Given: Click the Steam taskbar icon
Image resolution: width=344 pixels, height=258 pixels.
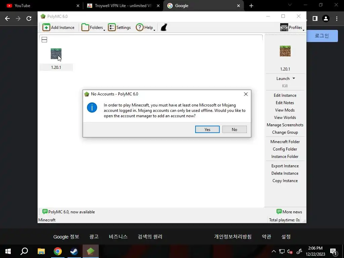Looking at the screenshot, I should click(74, 251).
